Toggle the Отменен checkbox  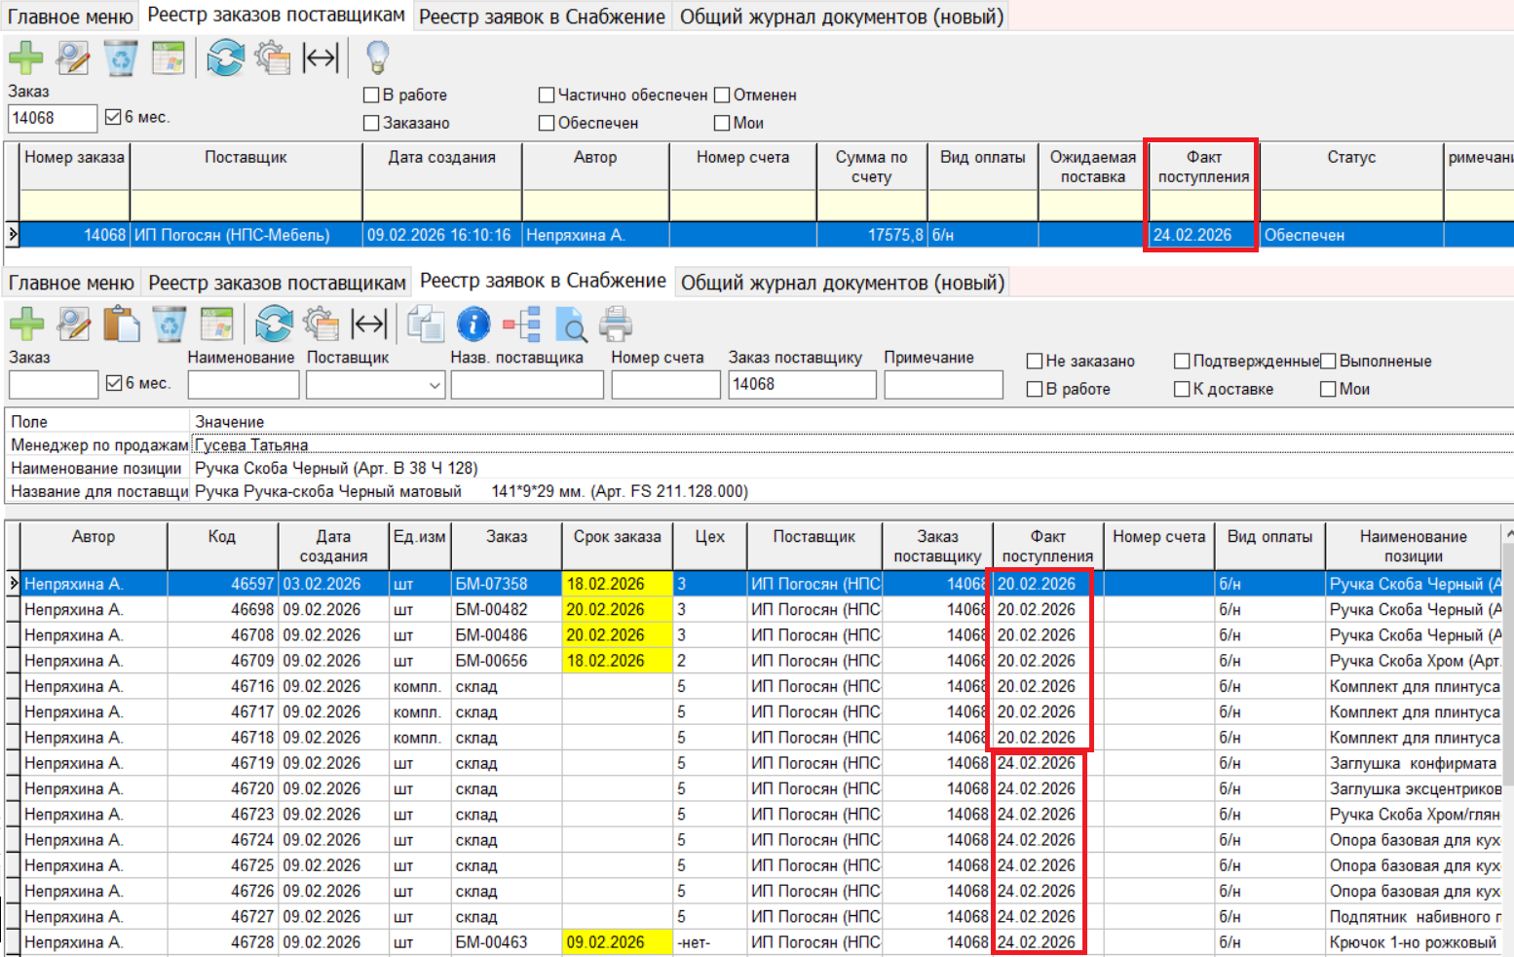(x=722, y=96)
